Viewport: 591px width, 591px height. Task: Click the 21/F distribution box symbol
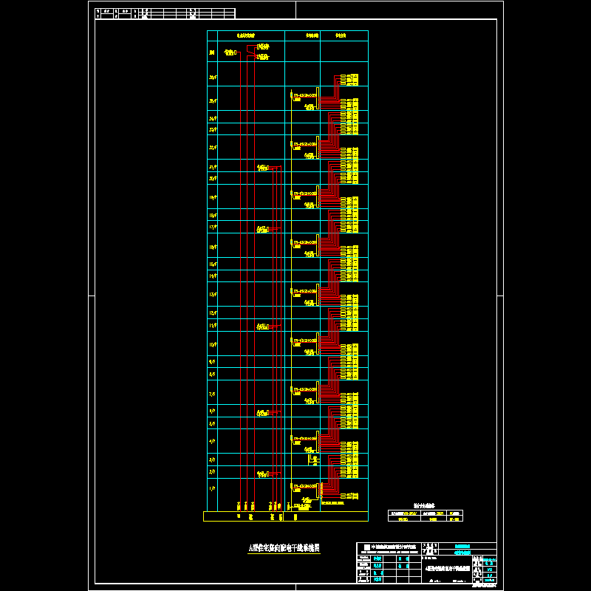[x=264, y=168]
